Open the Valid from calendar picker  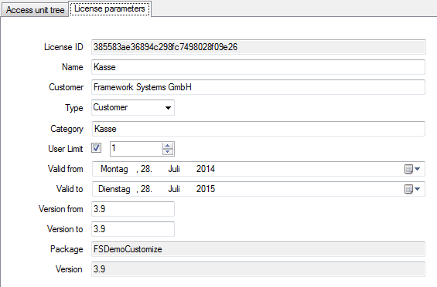(412, 169)
